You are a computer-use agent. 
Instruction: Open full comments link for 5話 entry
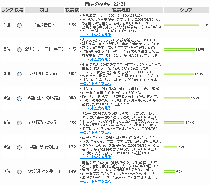point(96,133)
